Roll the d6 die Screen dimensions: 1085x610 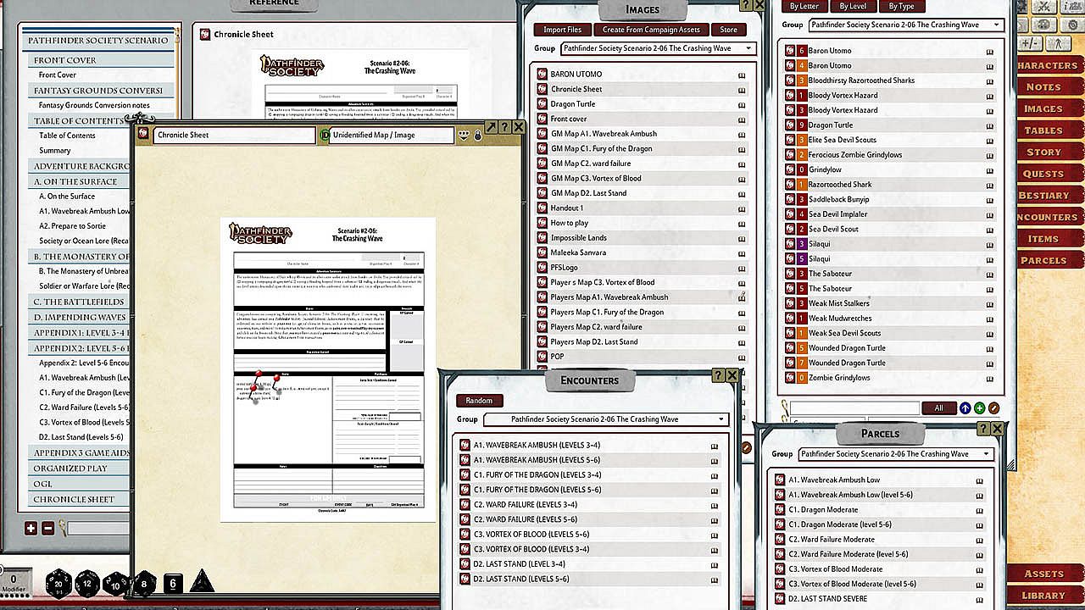point(173,583)
